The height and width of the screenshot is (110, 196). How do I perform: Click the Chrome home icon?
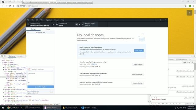click(13, 6)
